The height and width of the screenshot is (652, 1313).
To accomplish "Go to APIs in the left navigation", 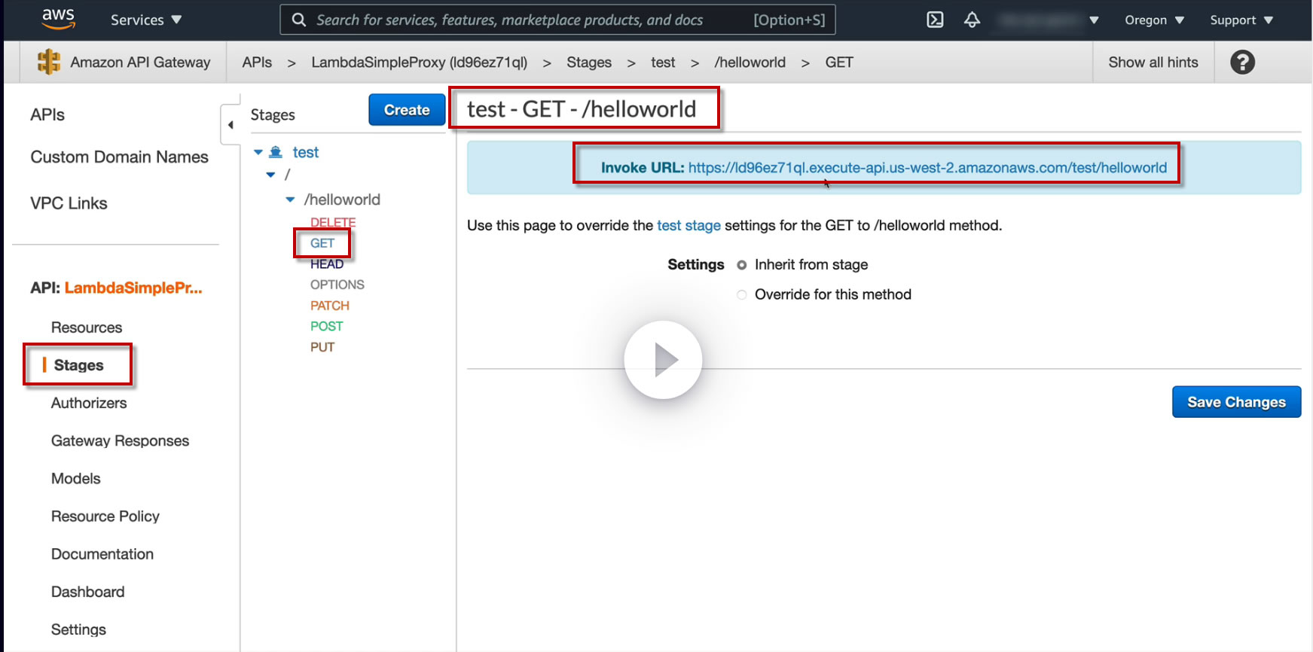I will [47, 114].
